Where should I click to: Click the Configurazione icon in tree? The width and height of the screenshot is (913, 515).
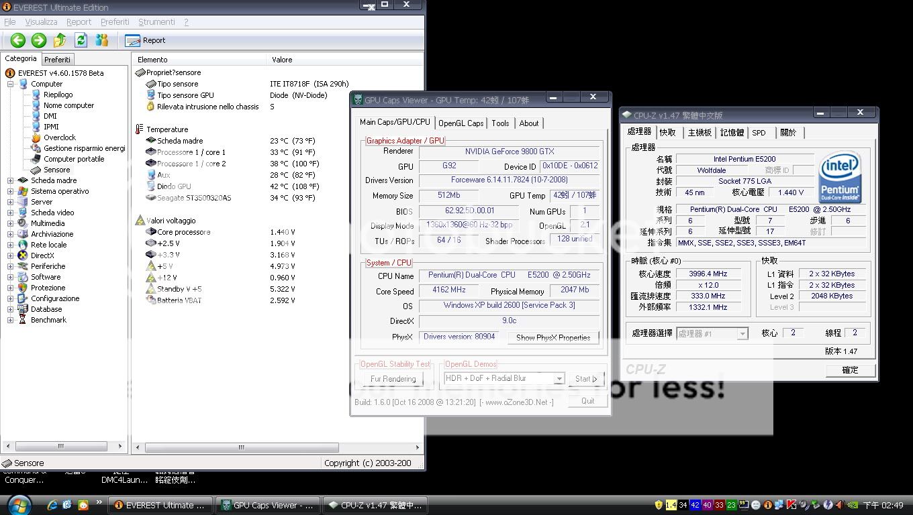(x=23, y=298)
